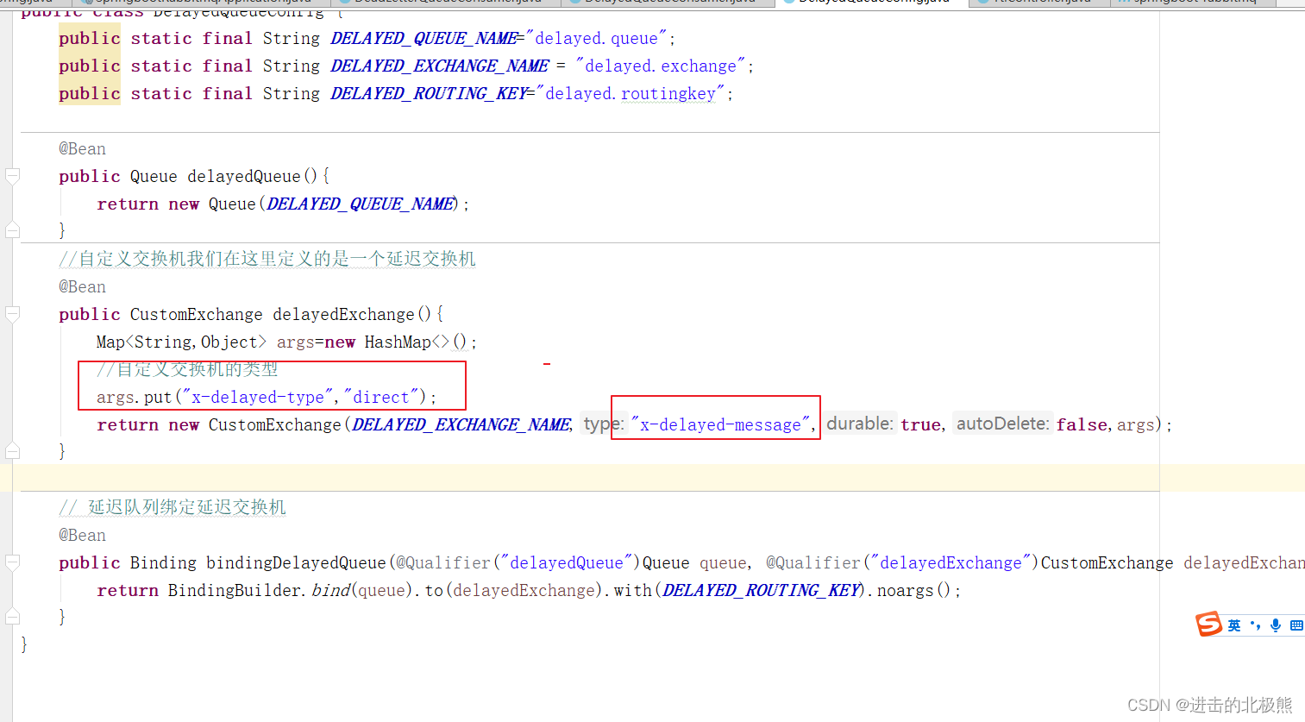Click the BindingBuilder class reference
1305x722 pixels.
point(235,590)
